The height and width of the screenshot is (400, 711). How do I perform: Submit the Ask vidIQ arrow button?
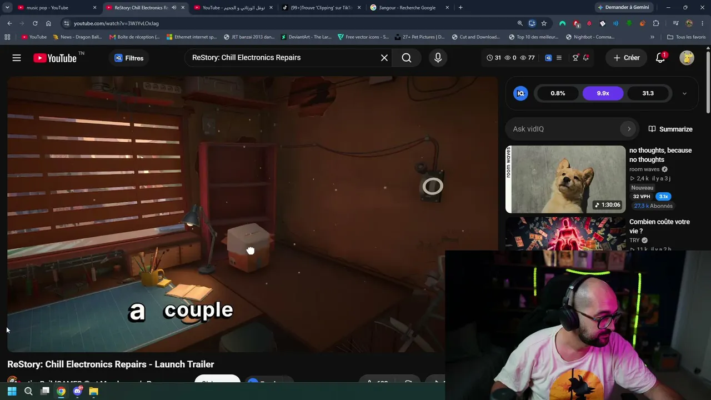pos(629,129)
